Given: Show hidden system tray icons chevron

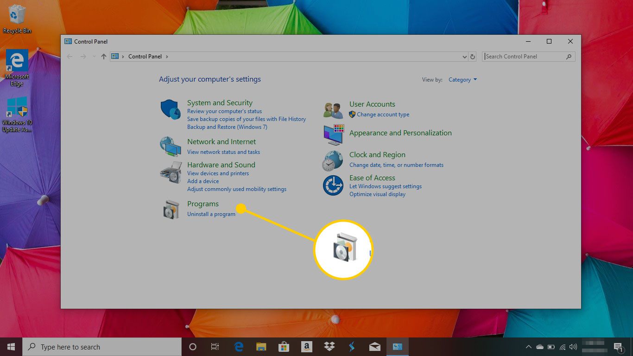Looking at the screenshot, I should [x=528, y=347].
